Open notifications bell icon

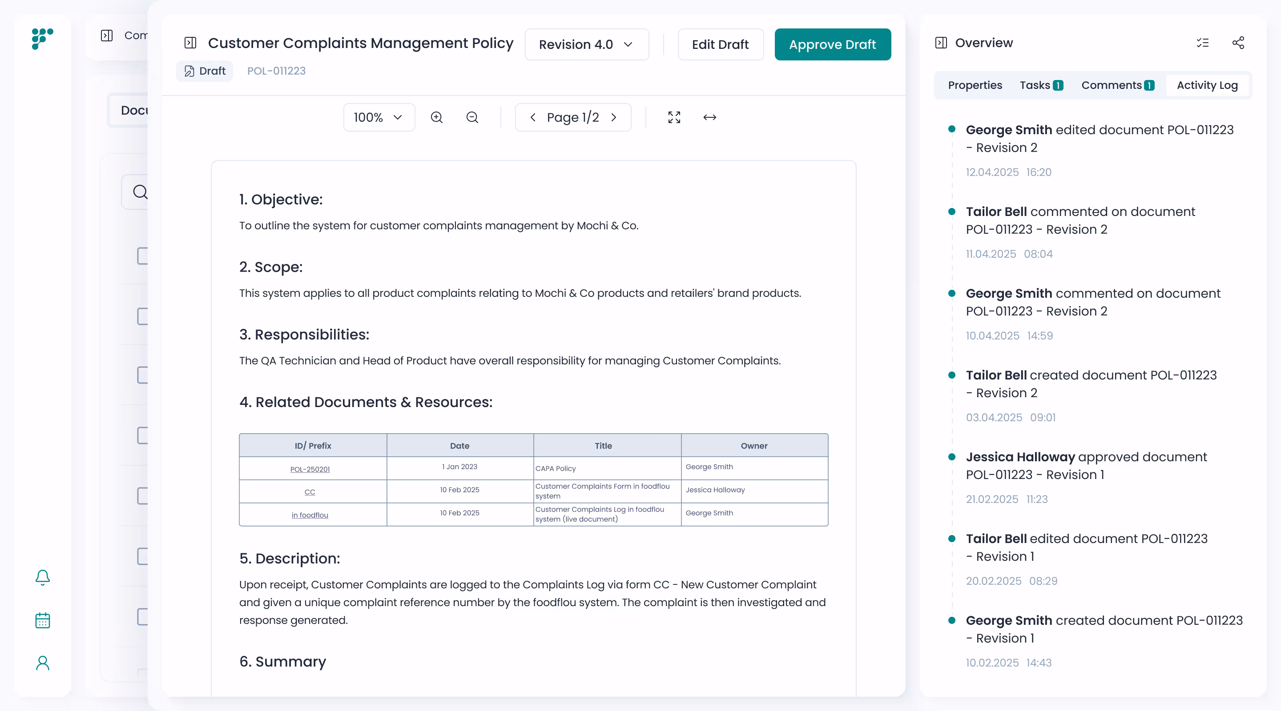click(43, 577)
